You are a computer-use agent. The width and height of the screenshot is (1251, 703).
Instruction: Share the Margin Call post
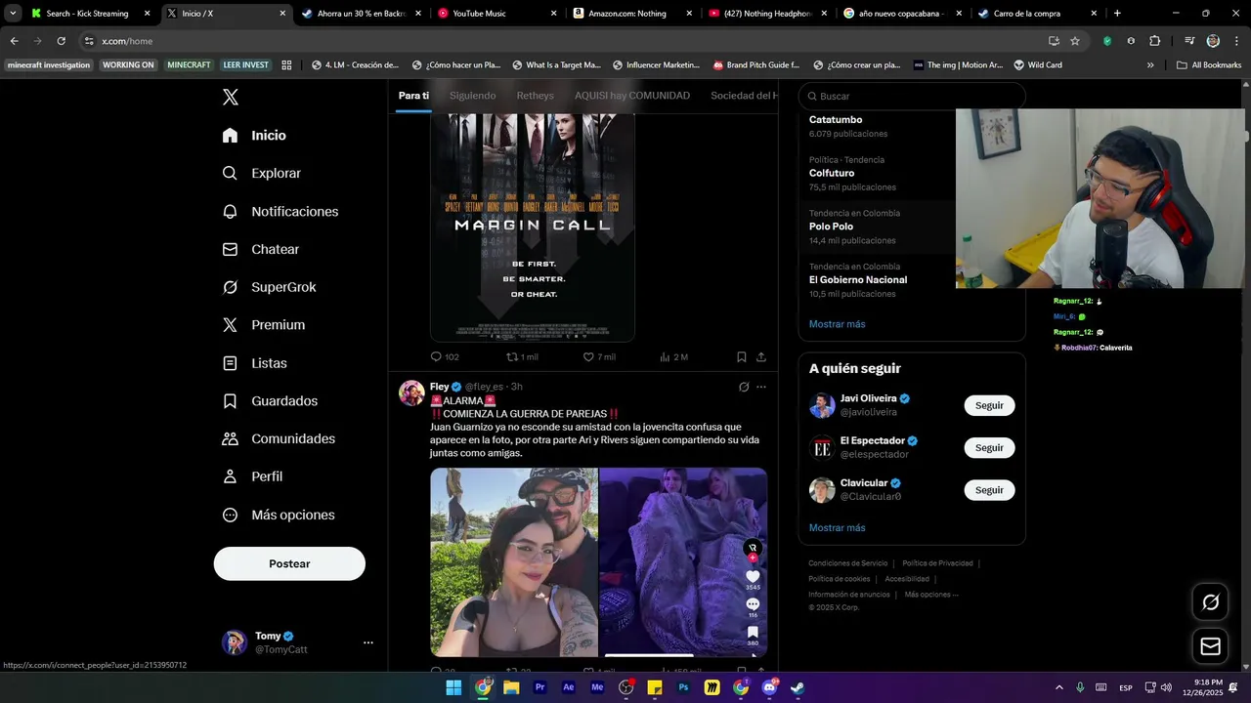[x=761, y=357]
